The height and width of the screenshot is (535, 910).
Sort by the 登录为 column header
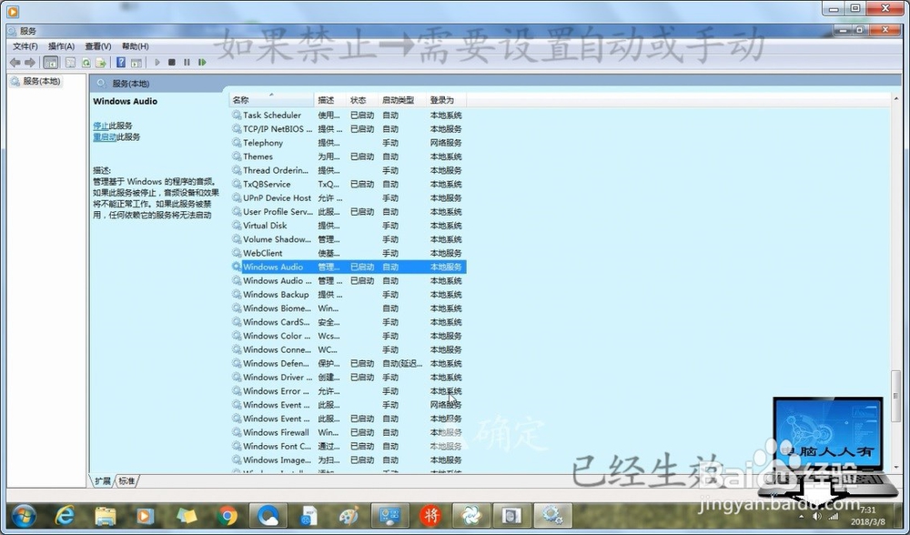(446, 100)
